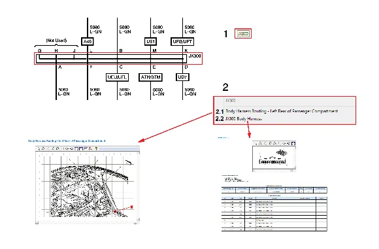
Task: Click the blue Body Harness Routing title above viewer
Action: (67, 141)
